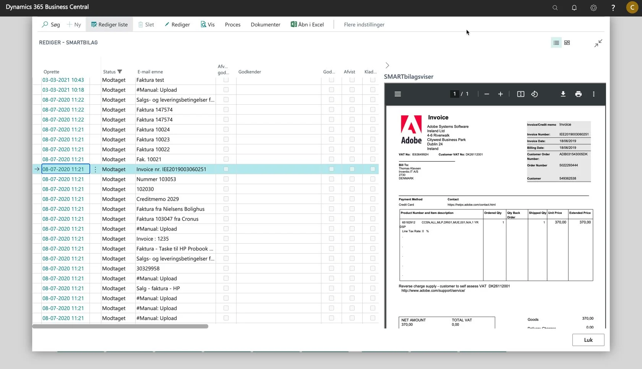Check Klad. box for Invoice : 1235 row
Screen dimensions: 642x369
click(x=373, y=239)
